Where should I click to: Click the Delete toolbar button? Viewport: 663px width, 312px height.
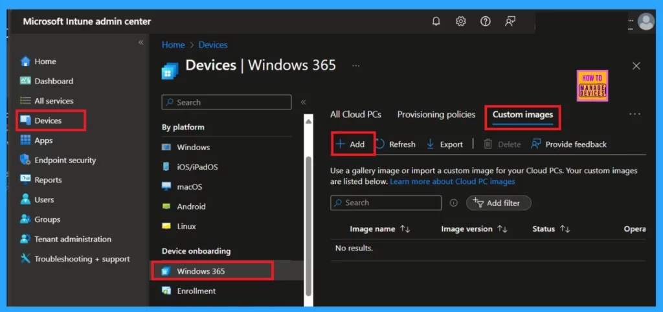502,144
